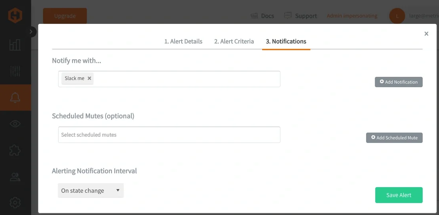This screenshot has width=439, height=215.
Task: Expand the sidebar with the chevron arrow
Action: click(31, 32)
